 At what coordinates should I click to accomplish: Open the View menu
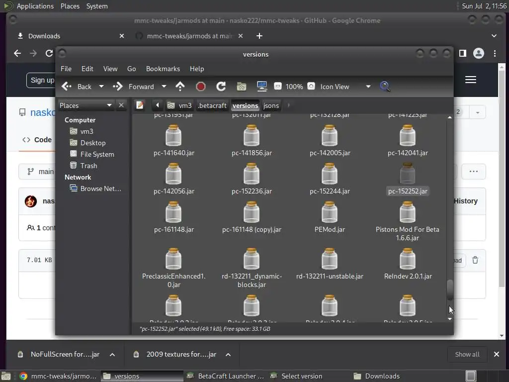(110, 69)
